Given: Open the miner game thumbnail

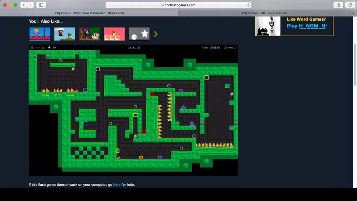Looking at the screenshot, I should tap(40, 34).
